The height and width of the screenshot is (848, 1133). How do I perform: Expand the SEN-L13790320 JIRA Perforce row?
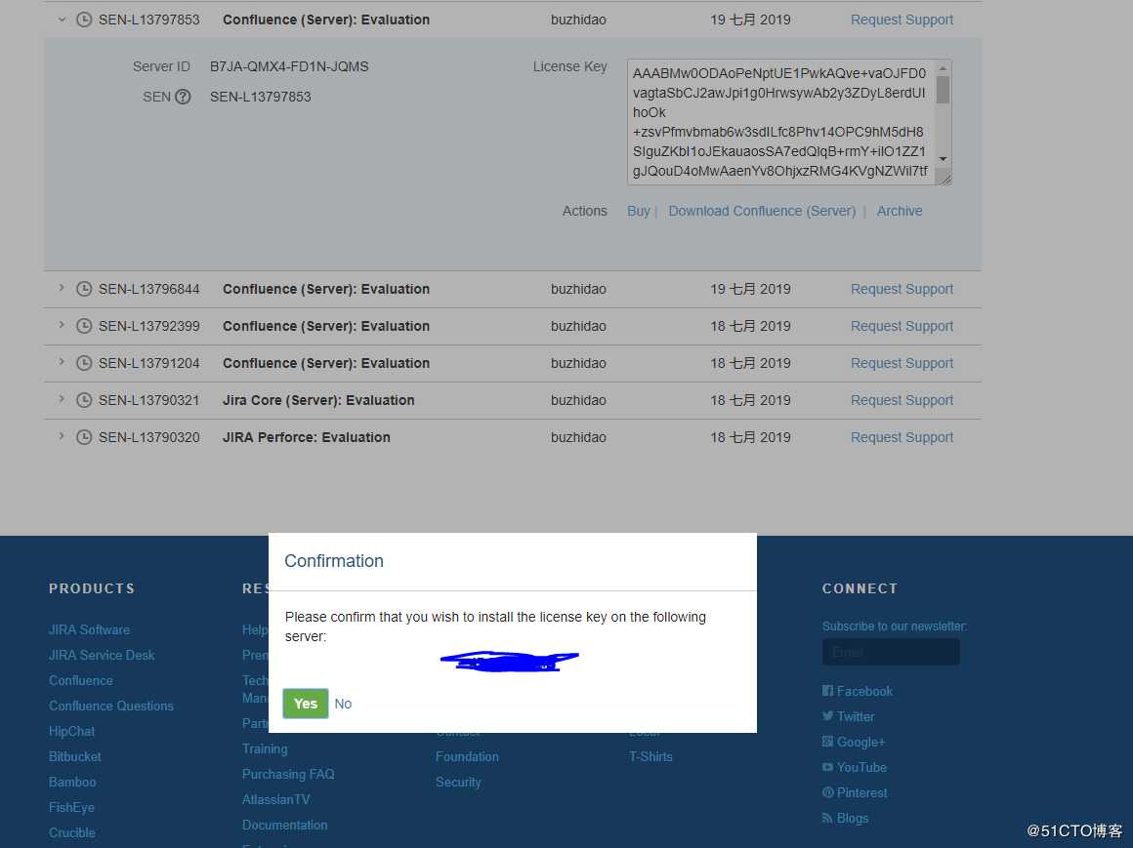click(62, 436)
